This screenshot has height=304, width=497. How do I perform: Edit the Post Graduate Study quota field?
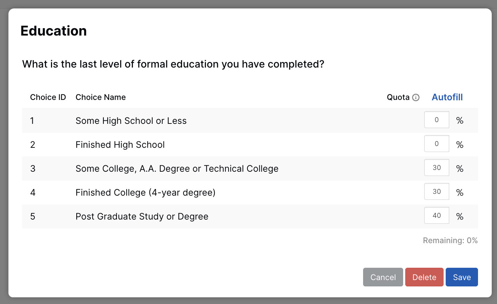point(437,215)
